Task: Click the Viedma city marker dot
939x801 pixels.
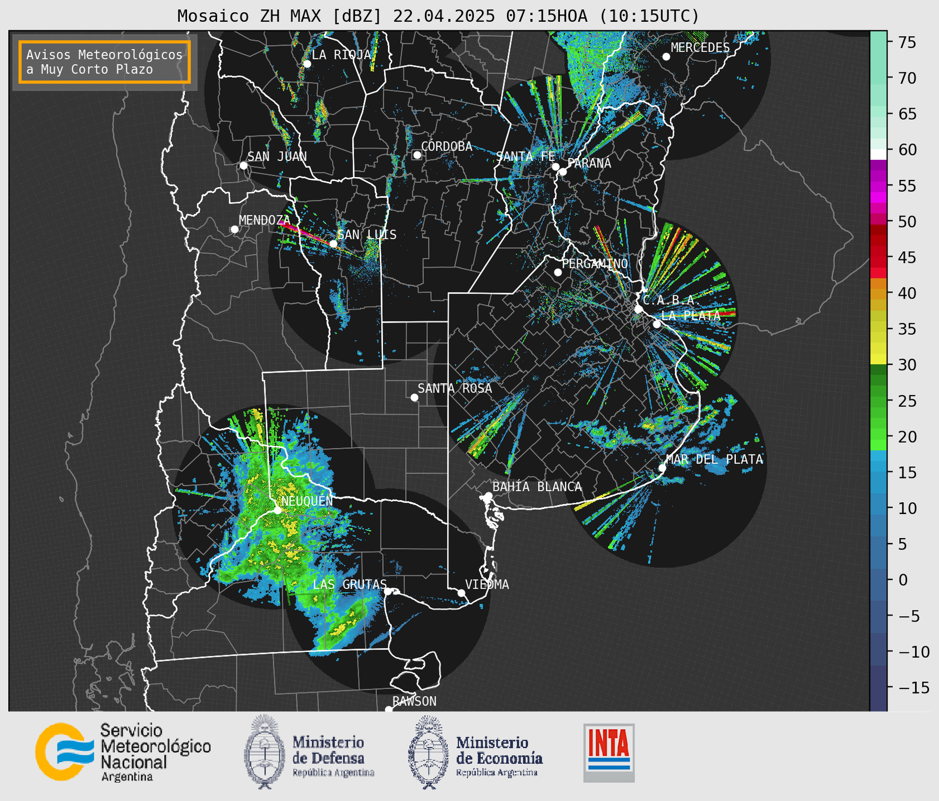Action: (461, 593)
